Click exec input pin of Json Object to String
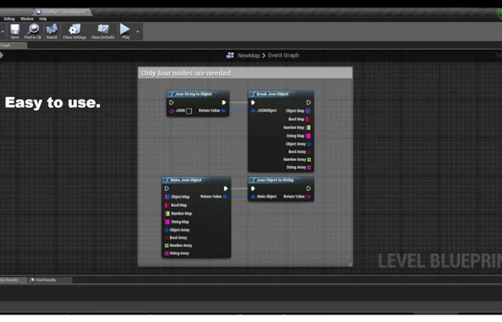The image size is (502, 322). tap(253, 189)
